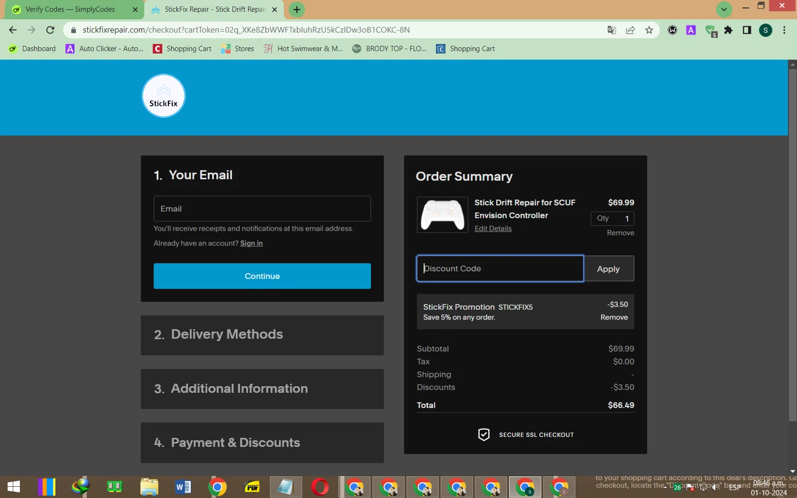The image size is (797, 498).
Task: Click the secure SSL shield icon
Action: [484, 435]
